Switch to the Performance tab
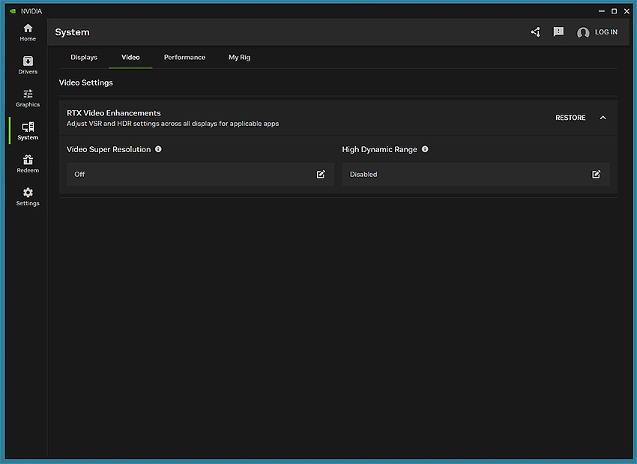The height and width of the screenshot is (464, 637). coord(184,57)
